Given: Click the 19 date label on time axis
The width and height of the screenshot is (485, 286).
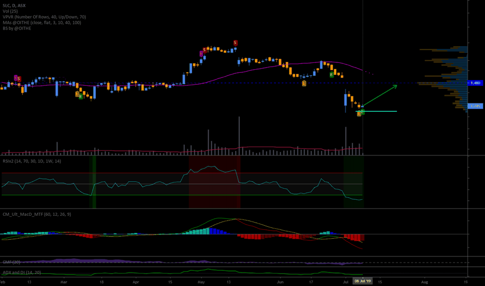Looking at the screenshot, I should tap(466, 282).
